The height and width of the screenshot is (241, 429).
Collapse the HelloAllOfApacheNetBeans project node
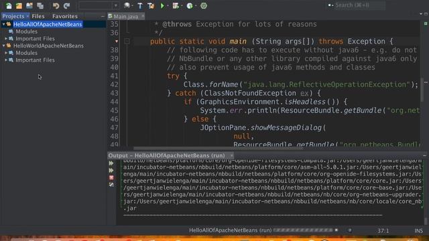pyautogui.click(x=3, y=24)
